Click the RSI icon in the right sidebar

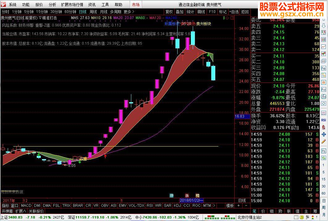point(323,120)
